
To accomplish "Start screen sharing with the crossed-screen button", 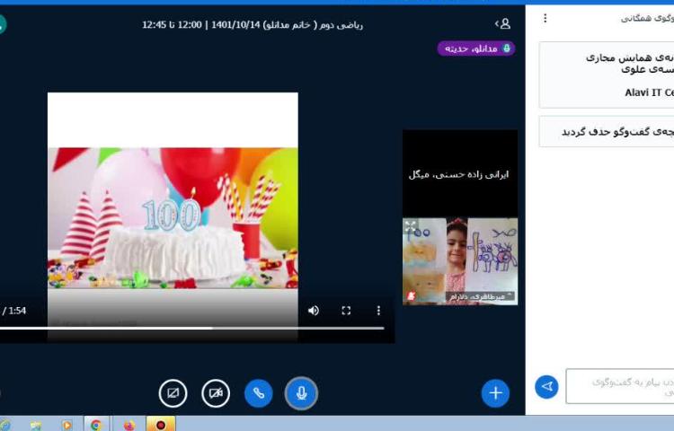I will pos(173,392).
